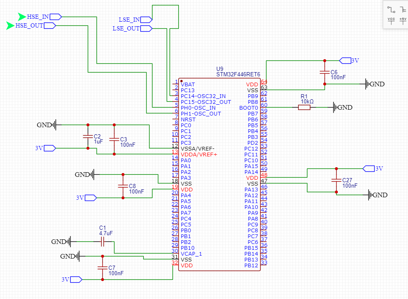Click the BOOT0 pin label
The width and height of the screenshot is (408, 299).
click(x=249, y=108)
